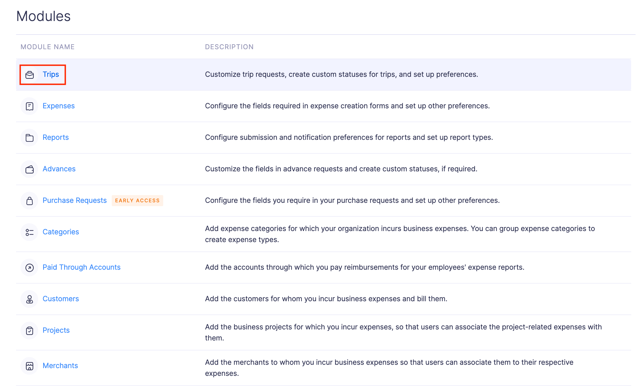Click the Categories list icon
640x388 pixels.
[x=30, y=232]
